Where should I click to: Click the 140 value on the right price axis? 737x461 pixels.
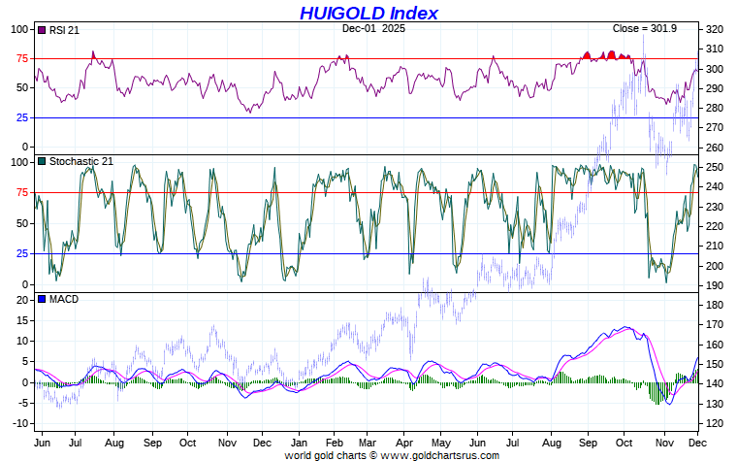click(715, 384)
